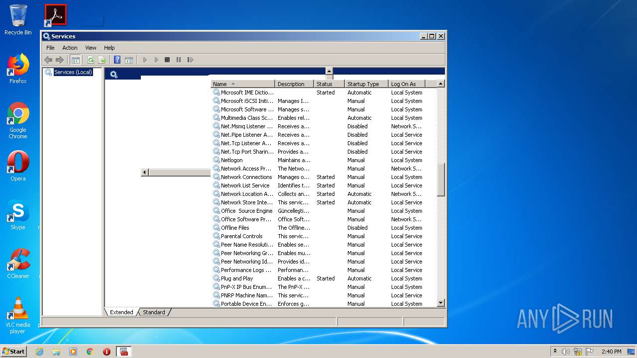Select the Microsoft iSCSI Initi... service
The image size is (637, 358).
click(323, 101)
